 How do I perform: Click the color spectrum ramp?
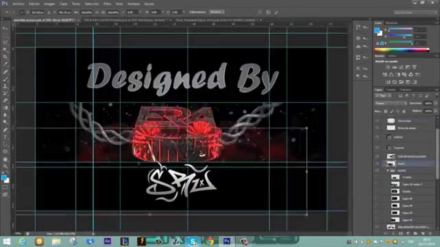coord(401,50)
